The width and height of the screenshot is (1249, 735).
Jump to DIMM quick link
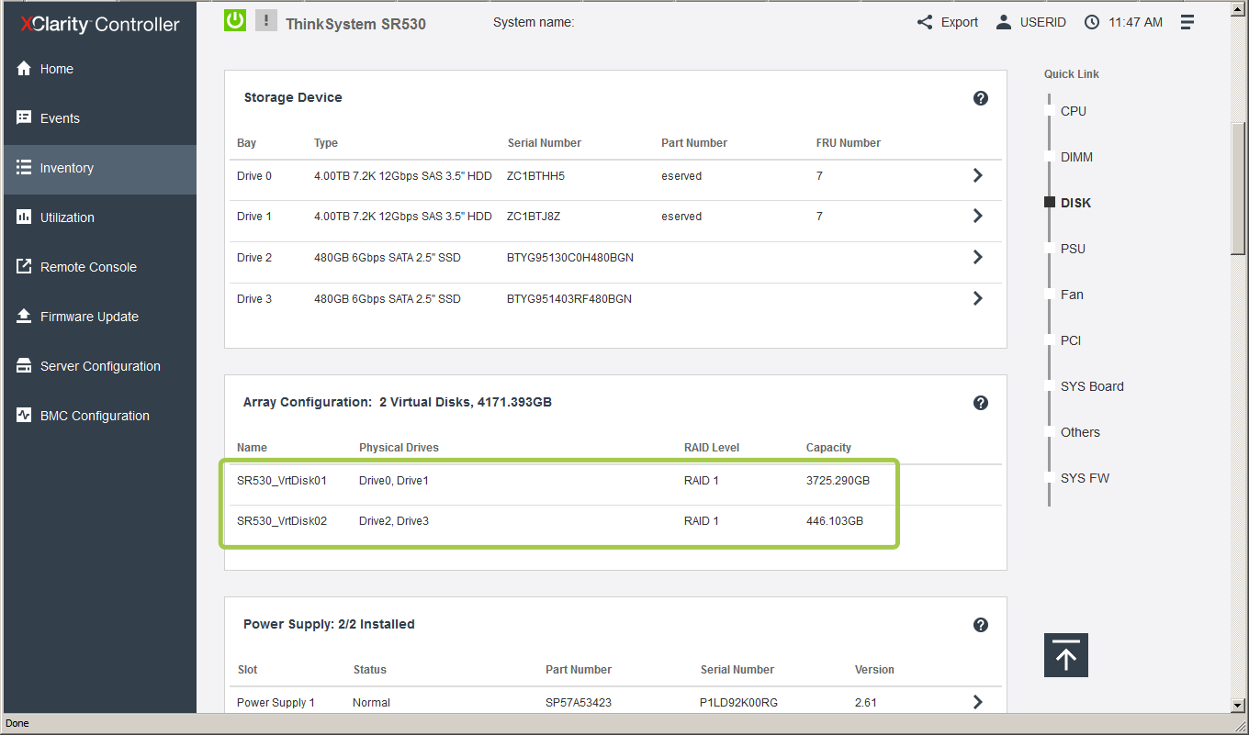click(x=1076, y=157)
